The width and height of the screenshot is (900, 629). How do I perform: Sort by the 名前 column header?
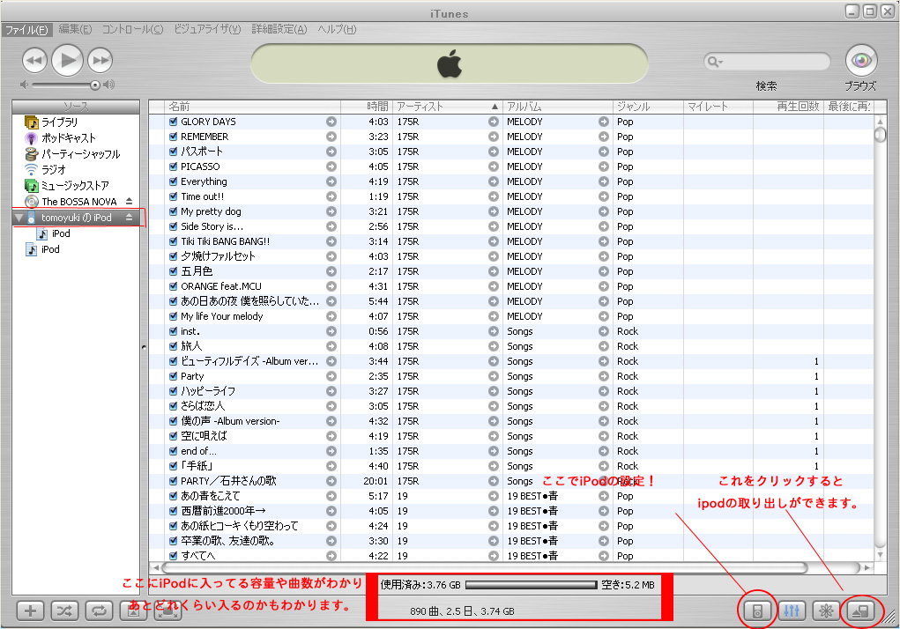coord(253,107)
